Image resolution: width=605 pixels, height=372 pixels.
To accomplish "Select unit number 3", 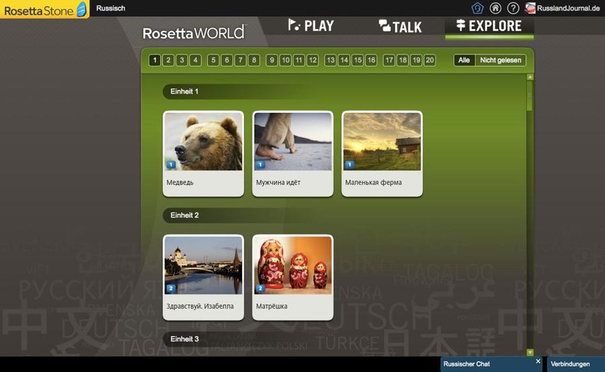I will [x=182, y=60].
